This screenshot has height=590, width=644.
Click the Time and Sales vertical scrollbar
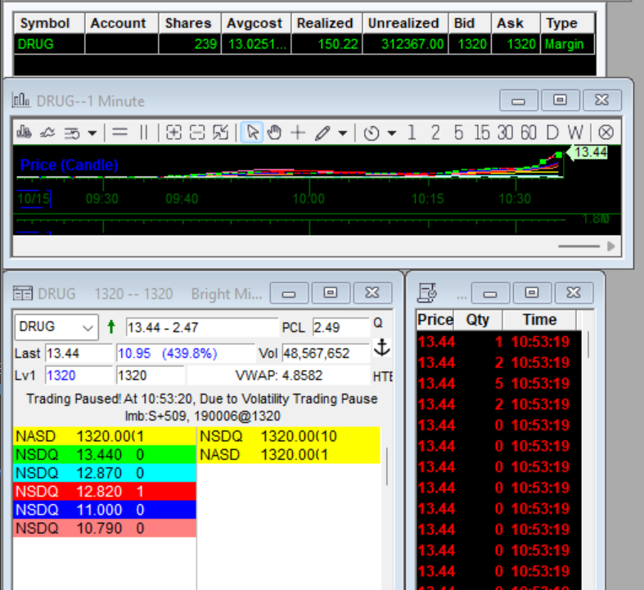(x=588, y=345)
